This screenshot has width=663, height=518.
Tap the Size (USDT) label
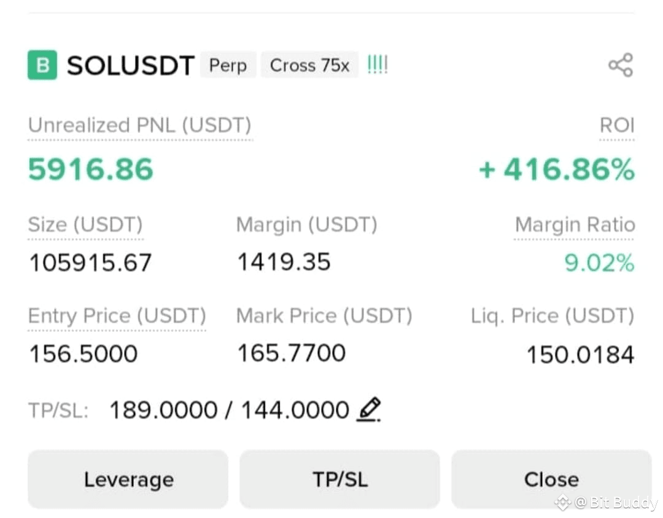tap(85, 225)
